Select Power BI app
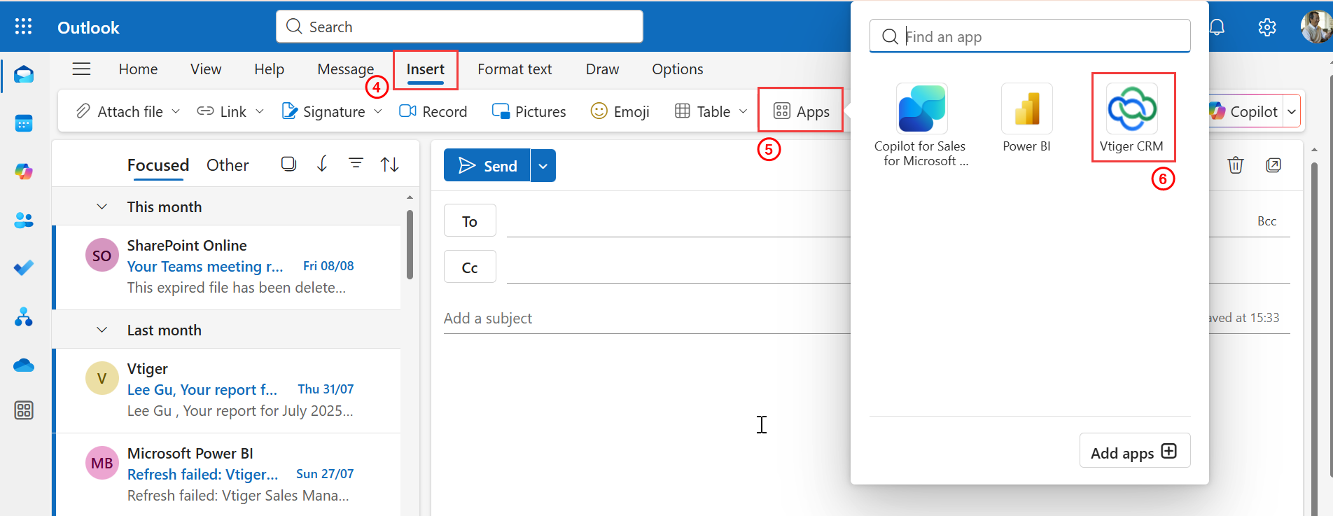The width and height of the screenshot is (1333, 516). pyautogui.click(x=1027, y=118)
